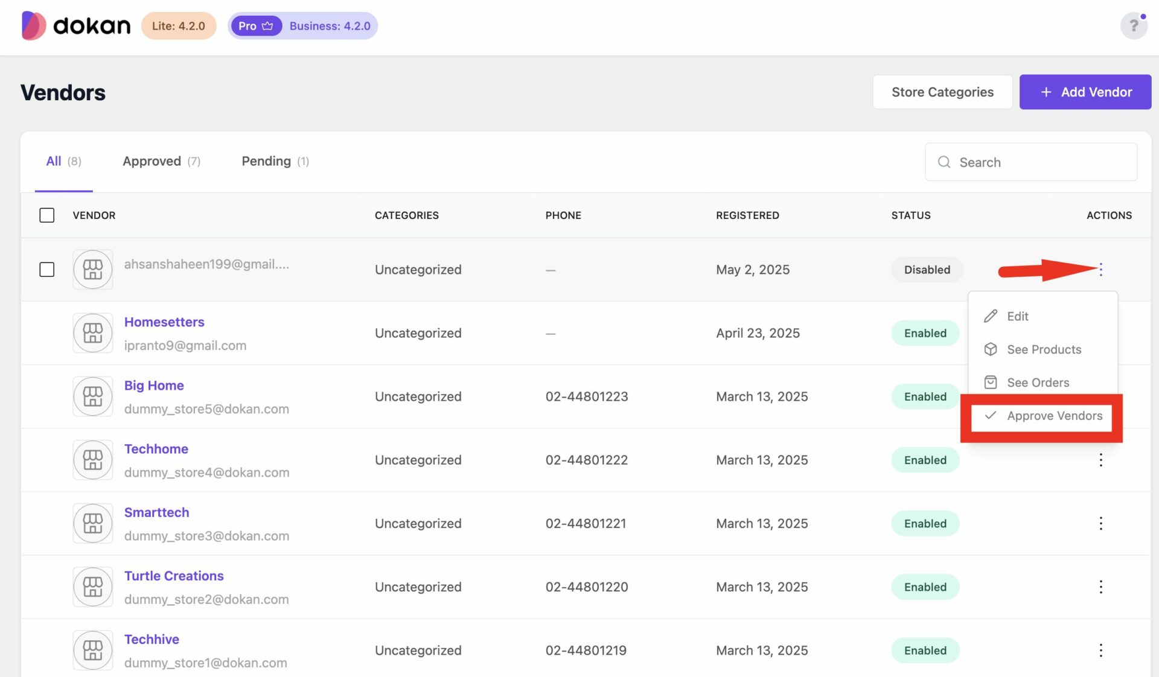Screen dimensions: 1159x677
Task: Open the Pending vendors tab
Action: 266,161
